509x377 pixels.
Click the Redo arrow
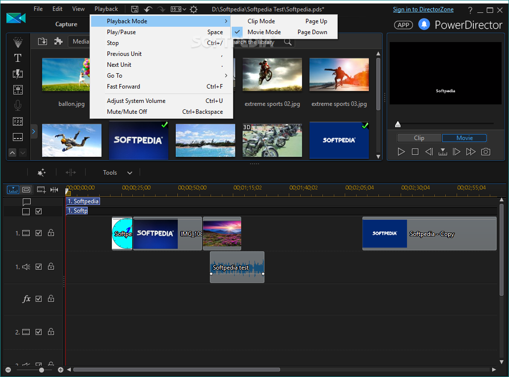(x=161, y=9)
